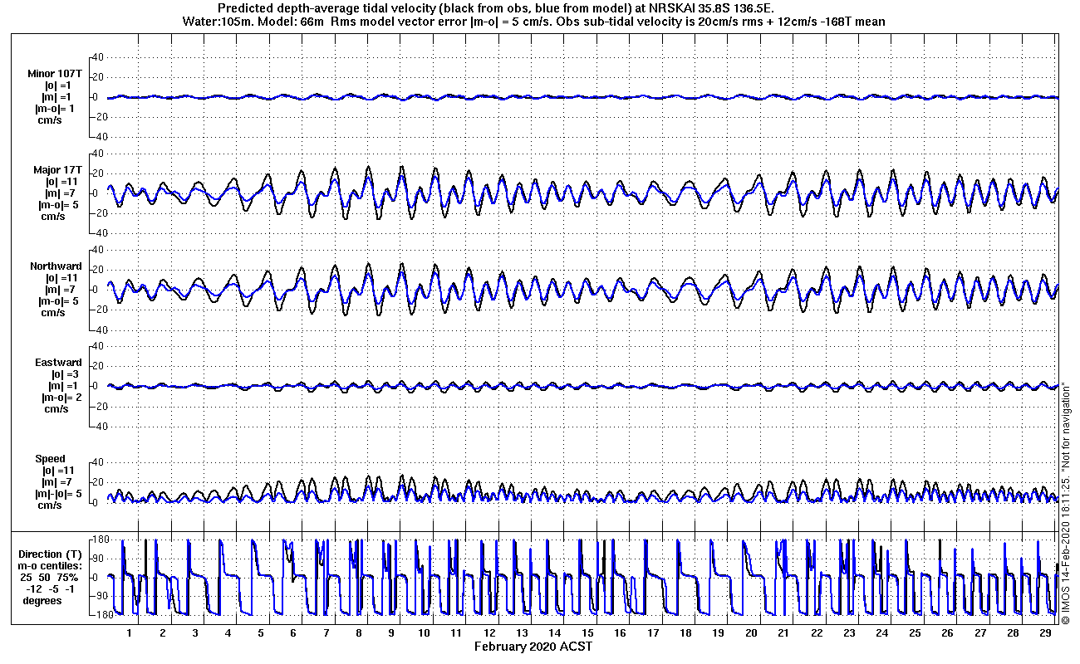The image size is (1080, 664).
Task: Click date label '3' on the x-axis
Action: point(195,632)
